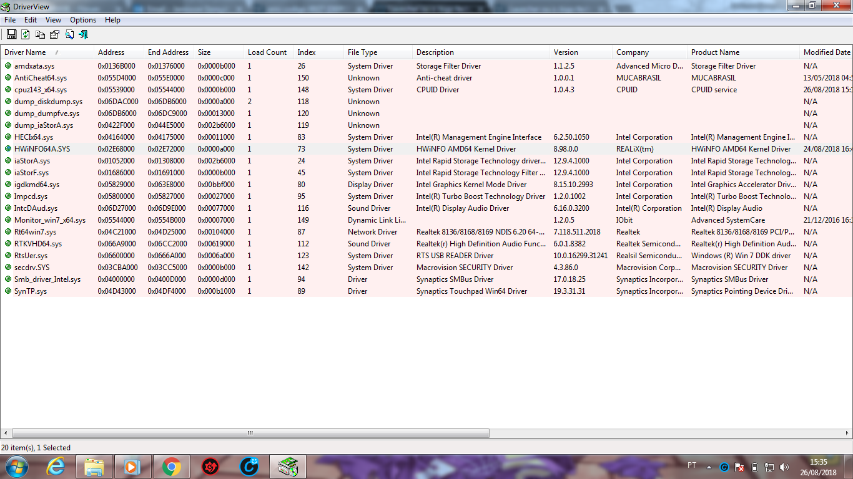The image size is (853, 479).
Task: Open the File menu
Action: [10, 20]
